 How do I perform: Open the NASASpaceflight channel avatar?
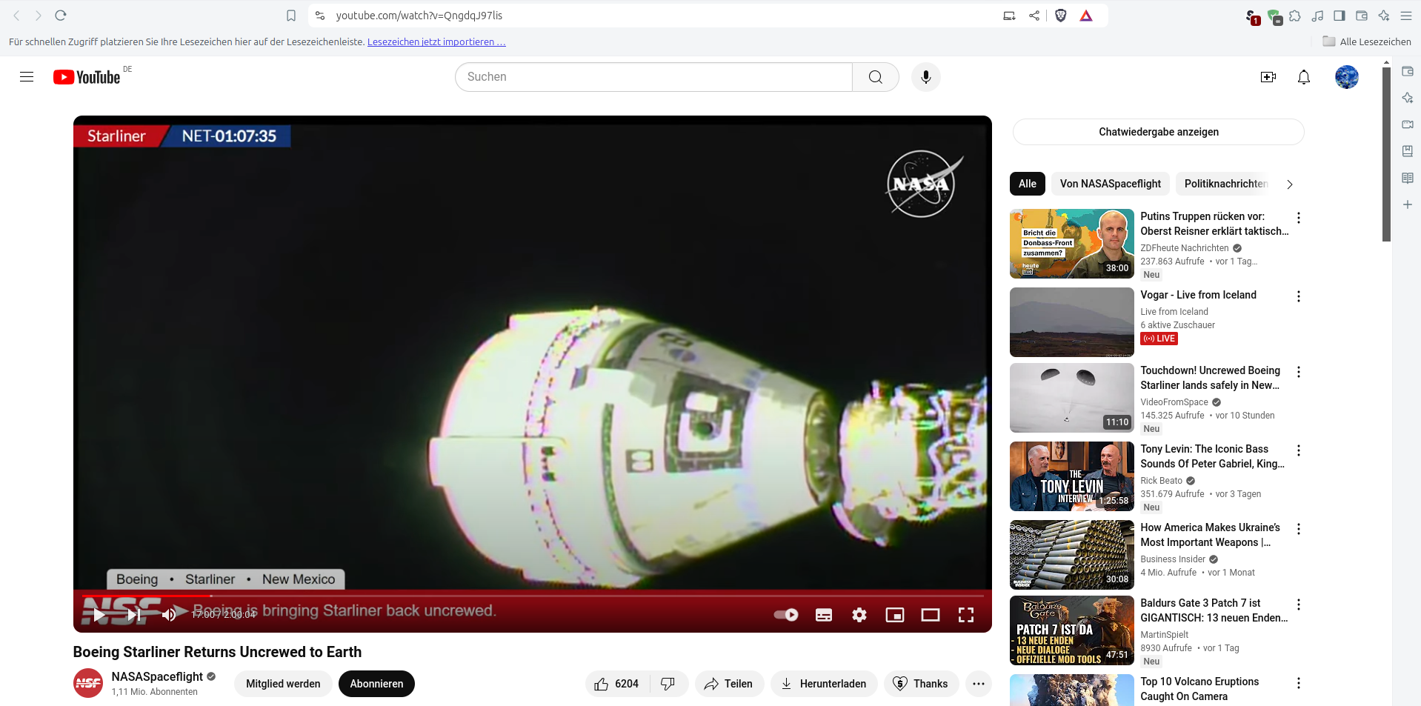click(88, 683)
